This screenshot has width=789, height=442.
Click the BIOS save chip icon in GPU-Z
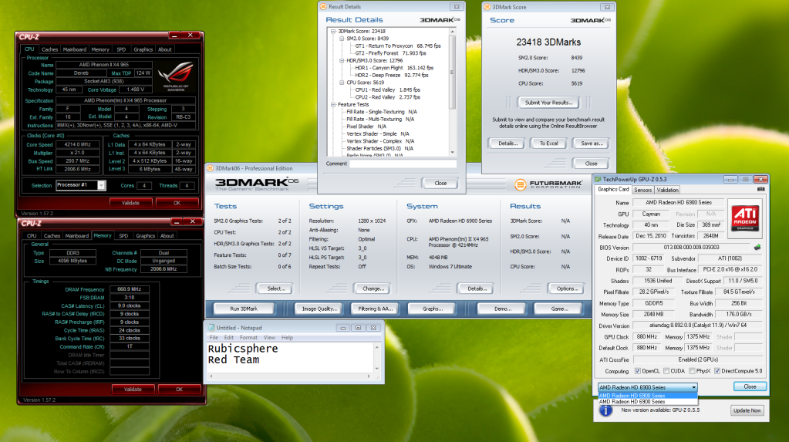[x=757, y=247]
